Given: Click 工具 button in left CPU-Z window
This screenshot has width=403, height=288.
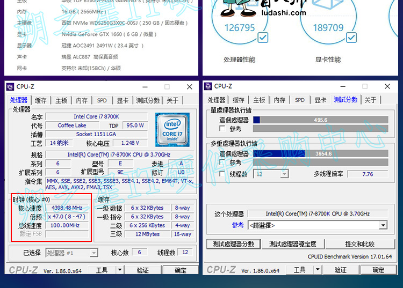Looking at the screenshot, I should [102, 270].
